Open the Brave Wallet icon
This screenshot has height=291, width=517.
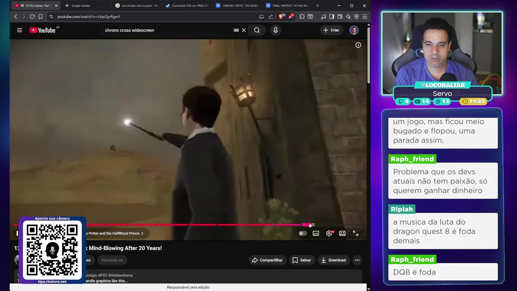(340, 17)
